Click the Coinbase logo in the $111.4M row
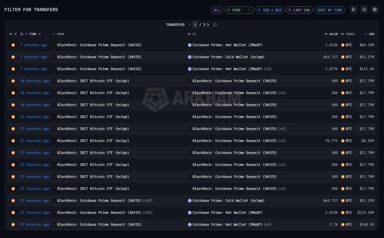This screenshot has height=238, width=384. (190, 69)
